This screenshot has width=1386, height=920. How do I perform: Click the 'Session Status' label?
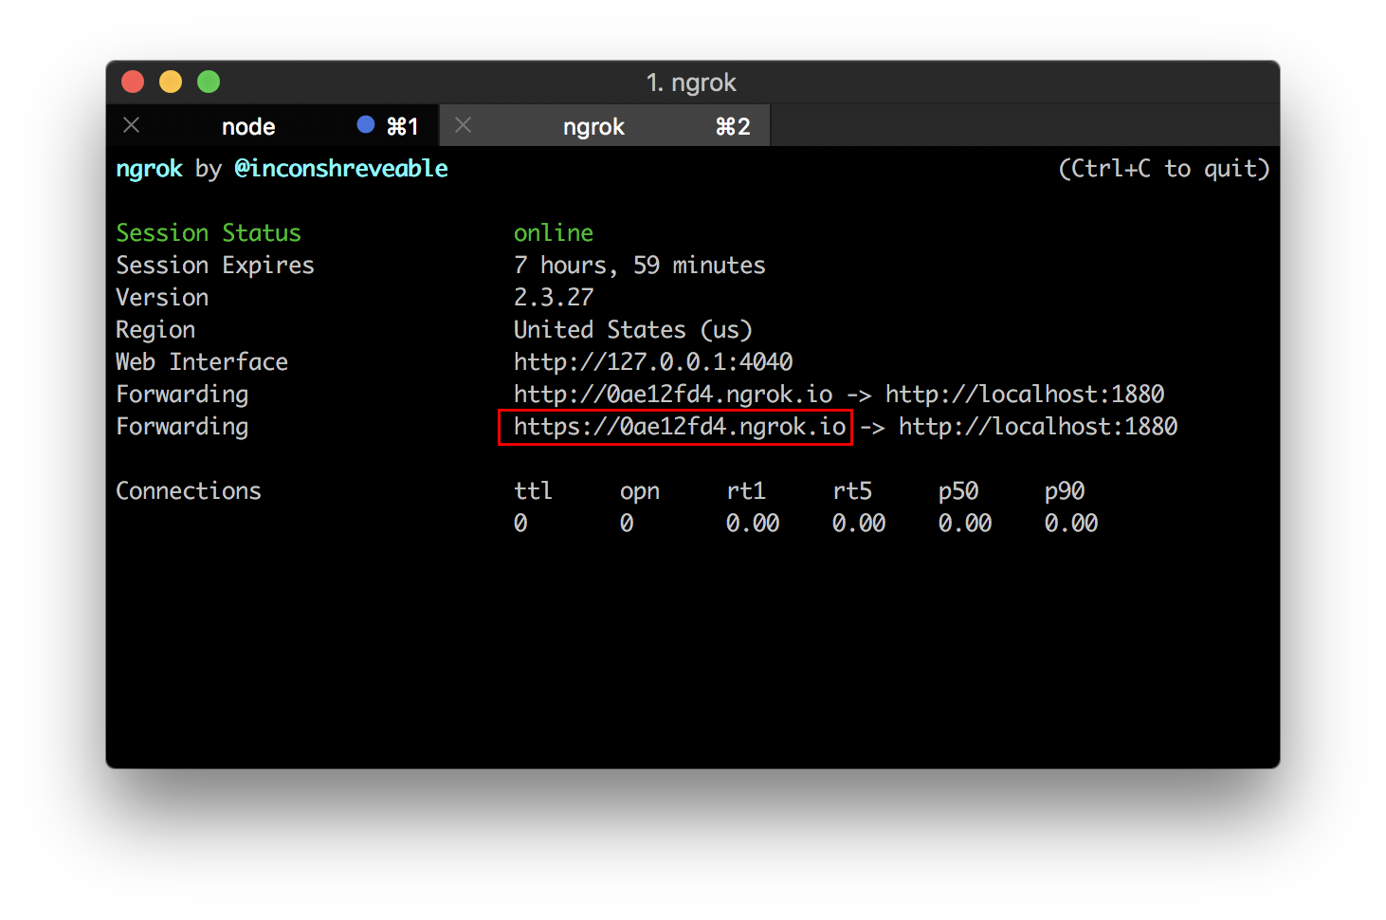pyautogui.click(x=209, y=233)
